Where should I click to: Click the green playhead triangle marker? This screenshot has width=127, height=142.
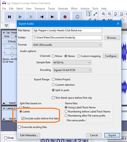tap(6, 26)
